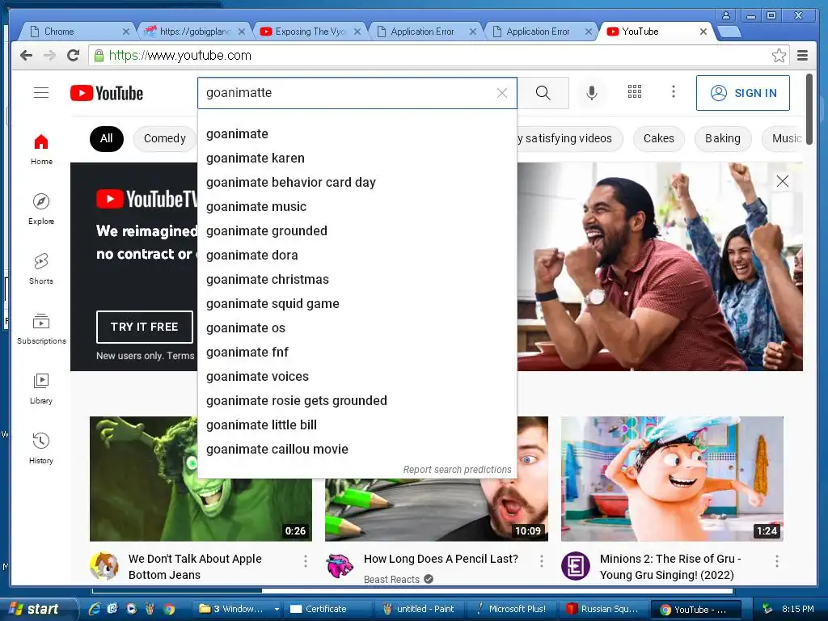The height and width of the screenshot is (621, 828).
Task: Open the YouTube hamburger guide menu
Action: click(41, 93)
